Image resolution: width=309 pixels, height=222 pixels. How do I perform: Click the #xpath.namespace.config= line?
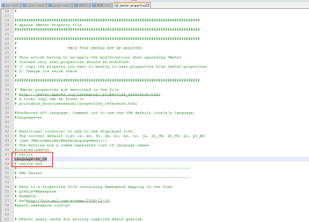[x=42, y=205]
